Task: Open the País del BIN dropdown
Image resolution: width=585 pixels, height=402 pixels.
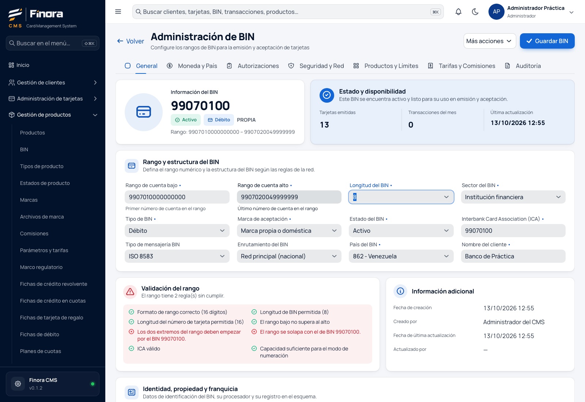Action: pyautogui.click(x=401, y=256)
